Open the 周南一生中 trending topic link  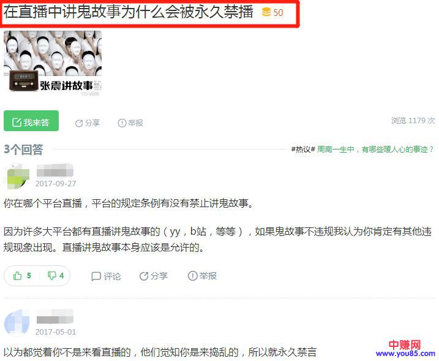coord(375,150)
